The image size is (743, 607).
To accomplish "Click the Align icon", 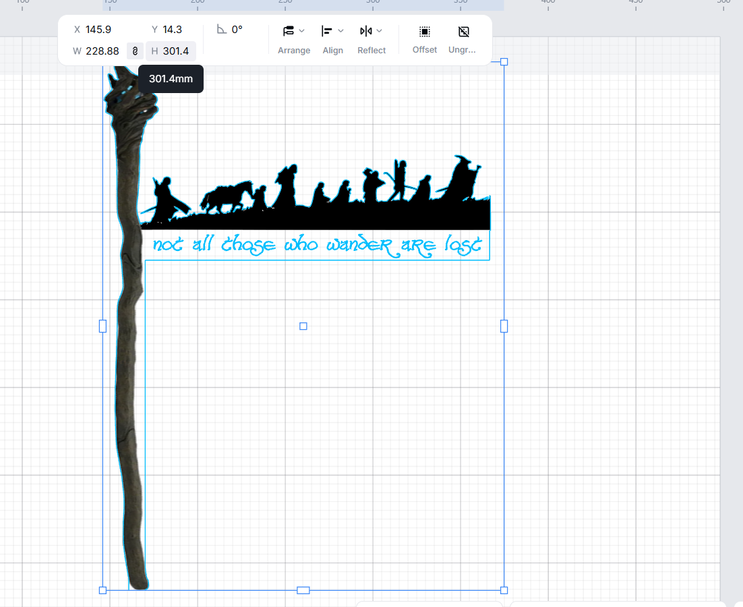I will tap(327, 31).
